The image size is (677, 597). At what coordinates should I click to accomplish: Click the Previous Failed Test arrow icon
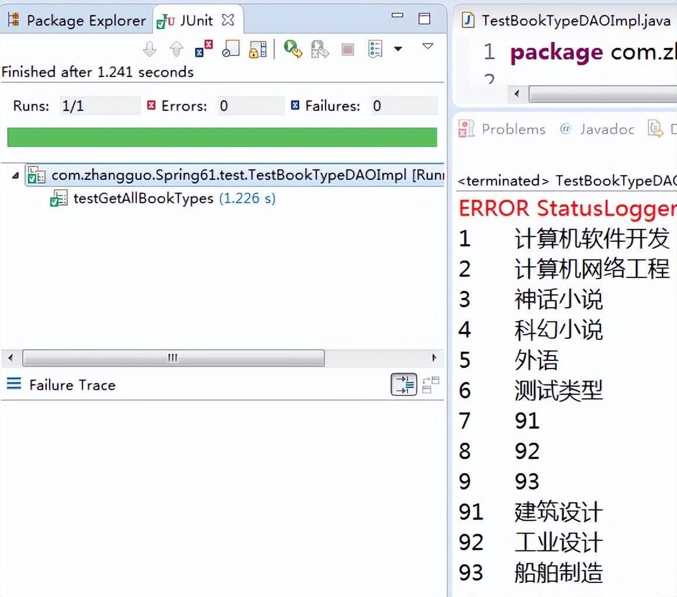[176, 48]
